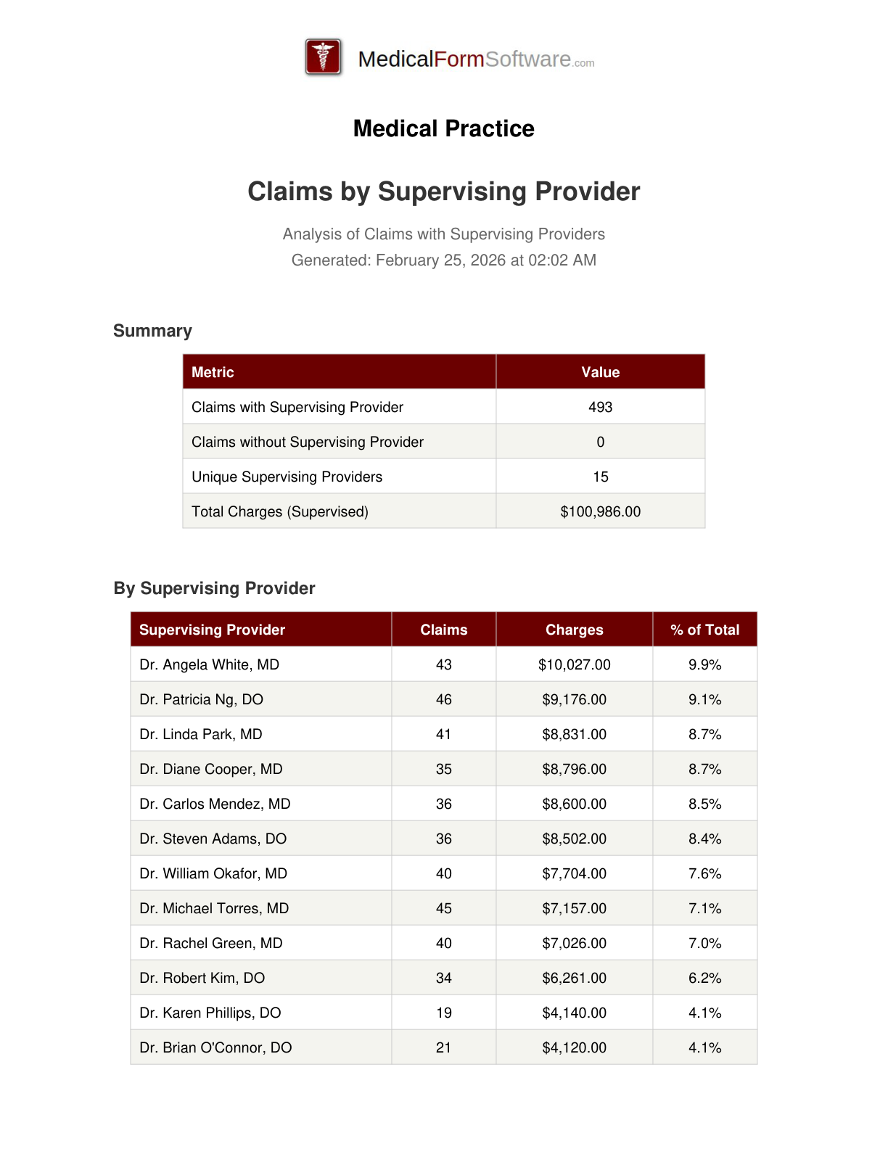Click the Claims by Supervising Provider title
Viewport: 888px width, 1149px height.
[443, 191]
